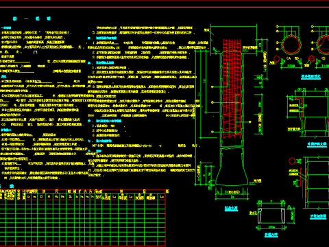Click the cyan title under pile elevation drawing
329x247 pixels.
point(231,209)
